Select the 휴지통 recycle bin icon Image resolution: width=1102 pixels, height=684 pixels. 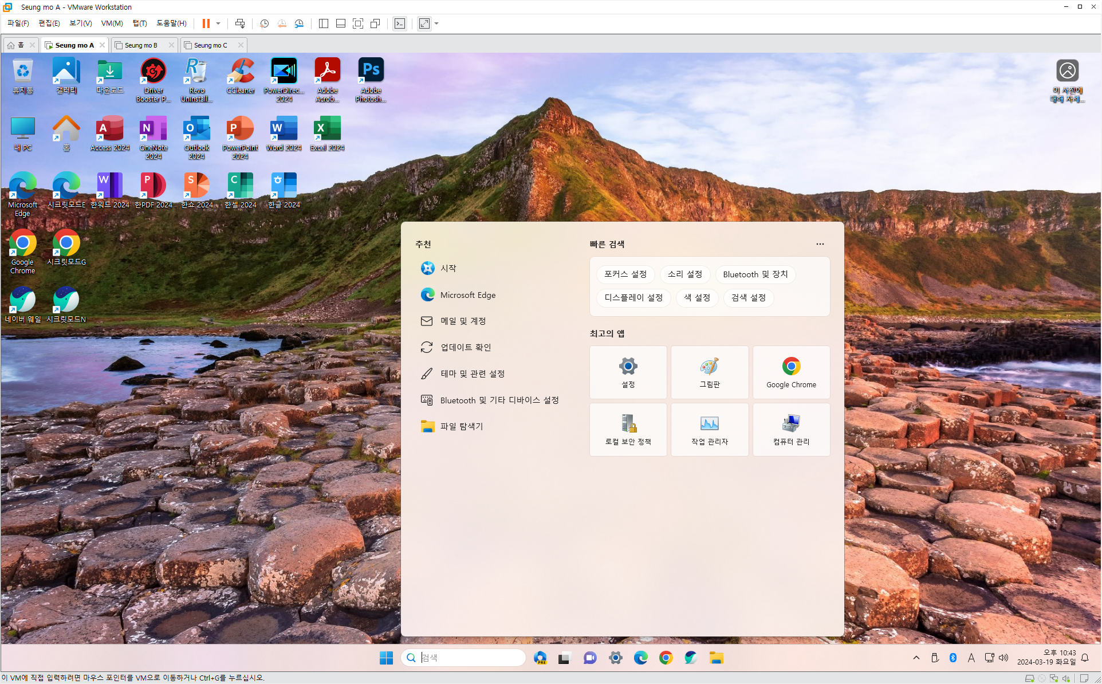23,76
